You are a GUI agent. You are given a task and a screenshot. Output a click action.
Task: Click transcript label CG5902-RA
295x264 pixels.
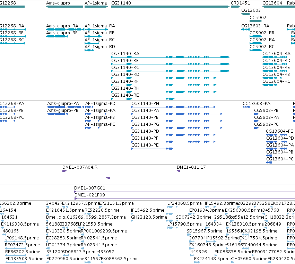[262, 40]
